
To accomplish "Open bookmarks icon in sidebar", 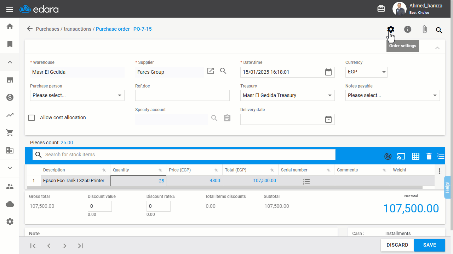I will click(10, 44).
